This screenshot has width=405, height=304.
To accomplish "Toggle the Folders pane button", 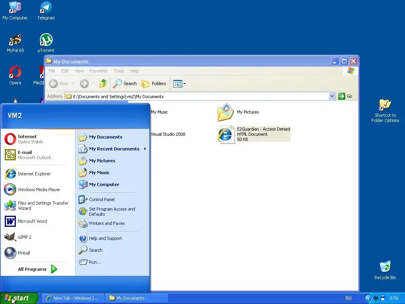I will coord(154,84).
